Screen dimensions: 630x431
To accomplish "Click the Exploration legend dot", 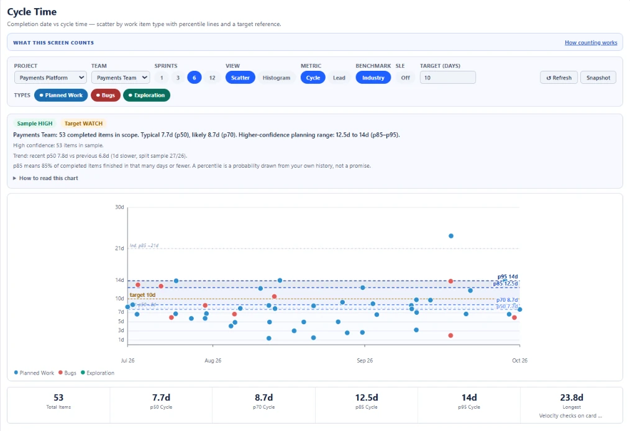I will (83, 373).
